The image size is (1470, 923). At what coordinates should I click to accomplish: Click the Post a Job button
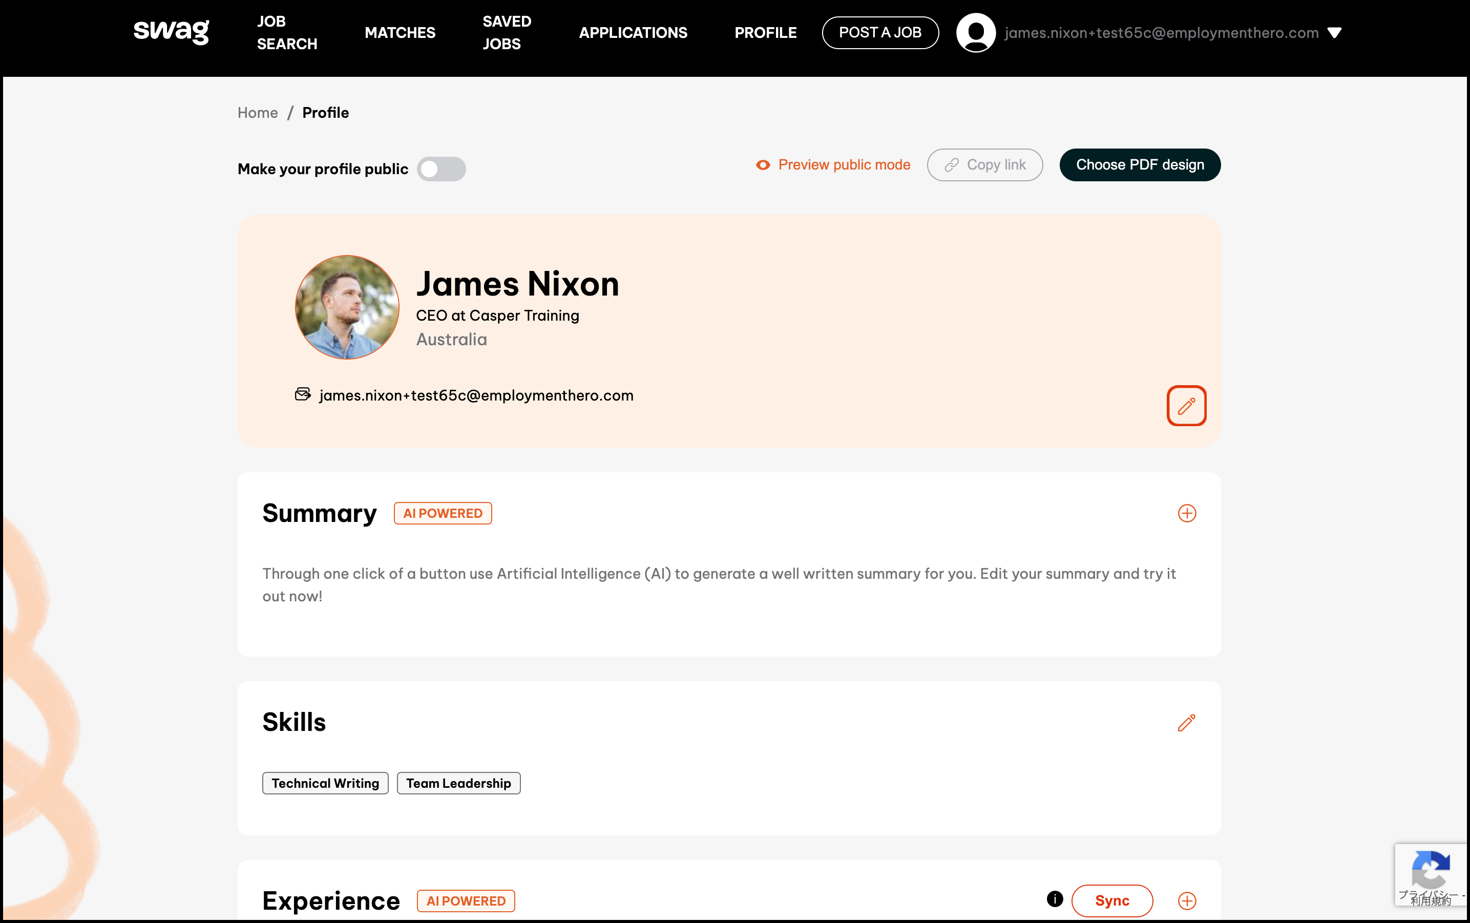coord(879,32)
